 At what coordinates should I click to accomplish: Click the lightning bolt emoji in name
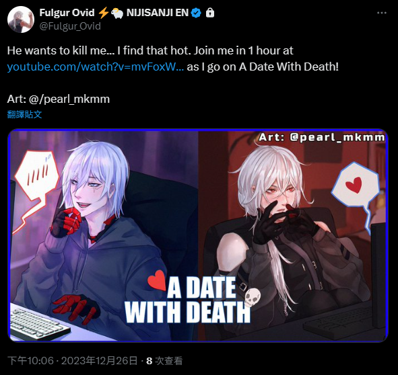103,13
